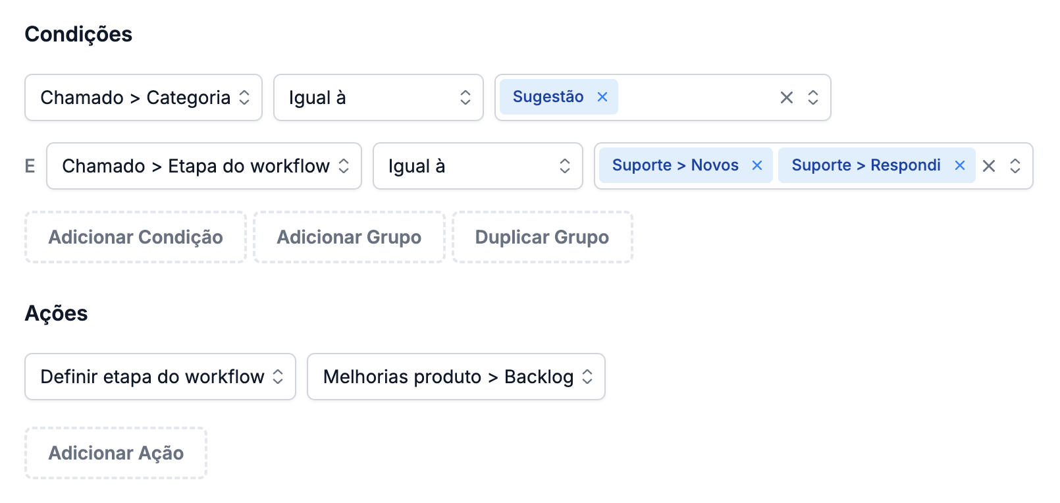Remove the Sugestão tag

click(602, 97)
